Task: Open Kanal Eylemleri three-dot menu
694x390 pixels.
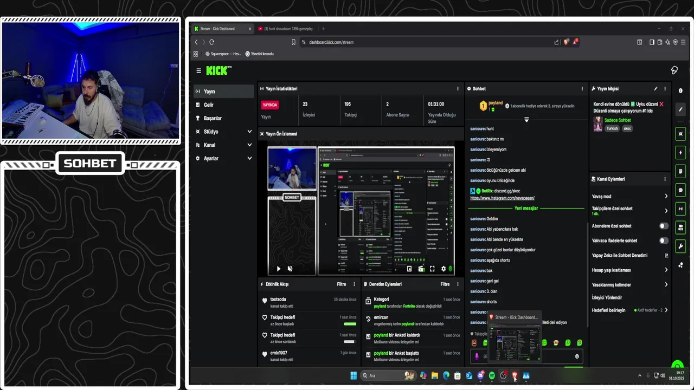Action: point(665,179)
